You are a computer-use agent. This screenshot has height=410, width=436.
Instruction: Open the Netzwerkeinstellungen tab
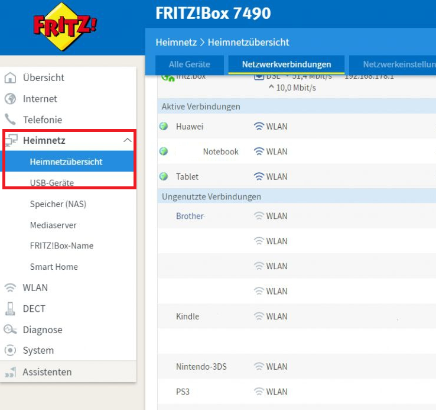point(393,64)
